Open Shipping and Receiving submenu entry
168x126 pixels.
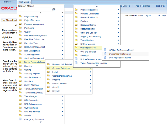[91, 36]
